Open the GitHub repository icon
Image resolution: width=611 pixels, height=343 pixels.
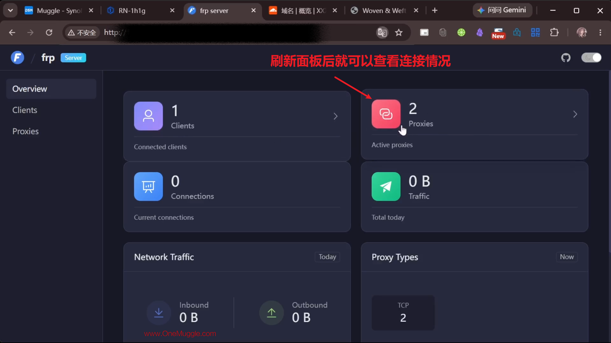pyautogui.click(x=566, y=57)
